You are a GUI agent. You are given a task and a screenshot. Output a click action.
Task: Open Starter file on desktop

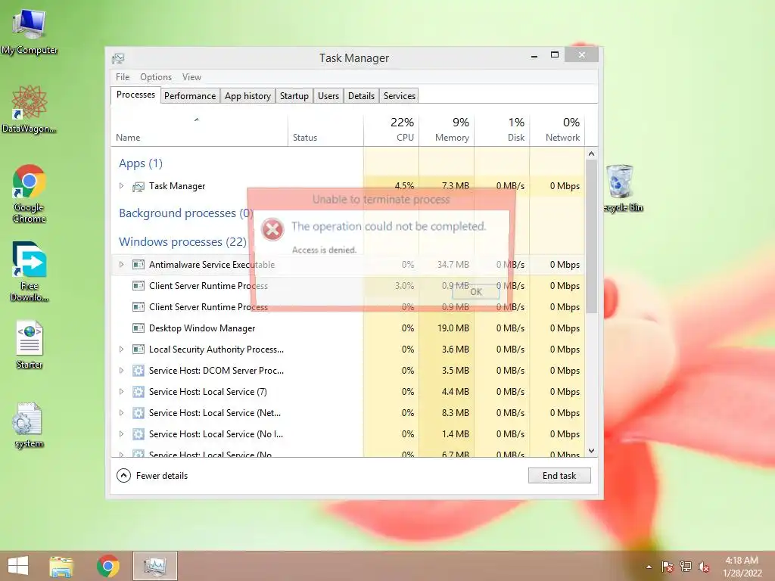tap(30, 344)
